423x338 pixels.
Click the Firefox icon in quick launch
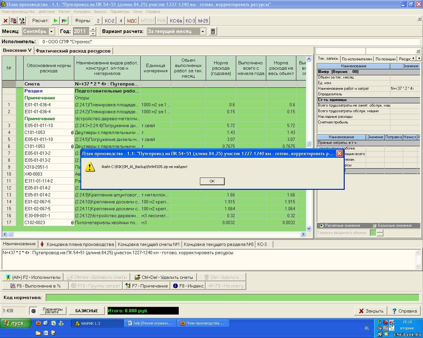tap(38, 323)
